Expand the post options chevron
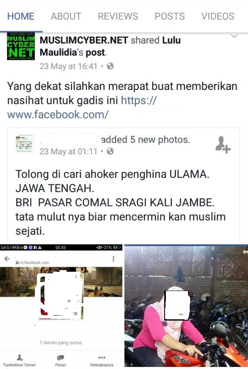The image size is (248, 369). click(x=234, y=36)
